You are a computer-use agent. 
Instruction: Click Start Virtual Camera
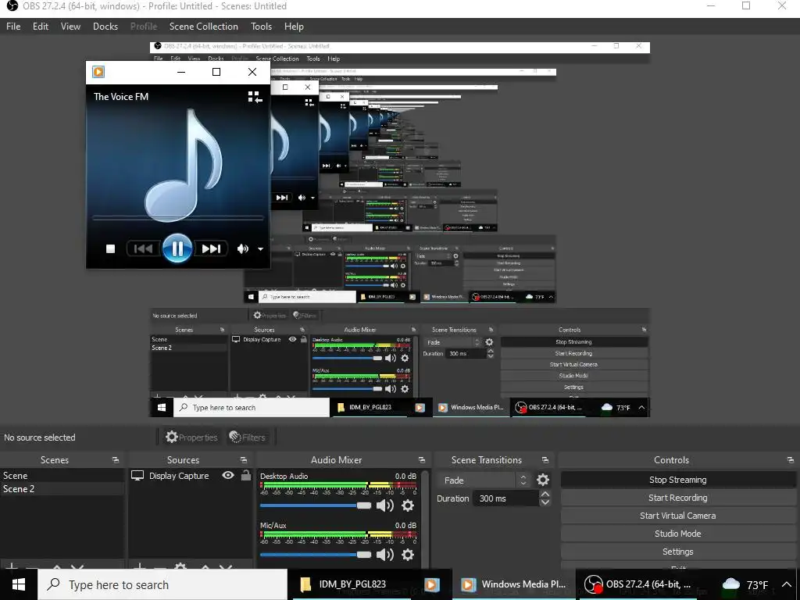coord(677,516)
